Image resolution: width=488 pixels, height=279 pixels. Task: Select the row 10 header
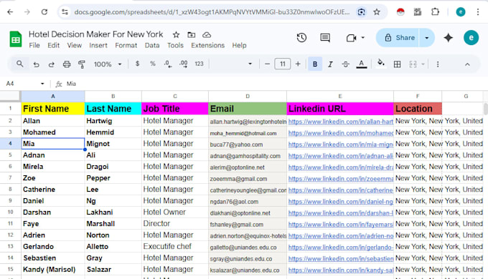[10, 212]
